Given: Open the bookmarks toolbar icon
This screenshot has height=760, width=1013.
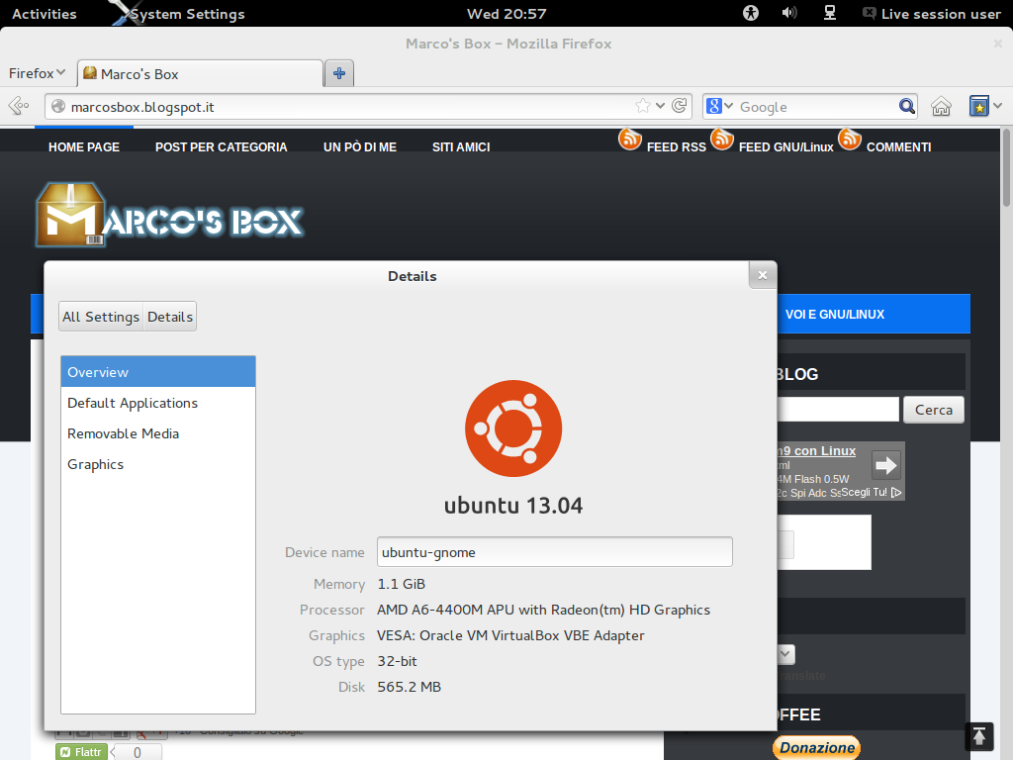Looking at the screenshot, I should (978, 106).
